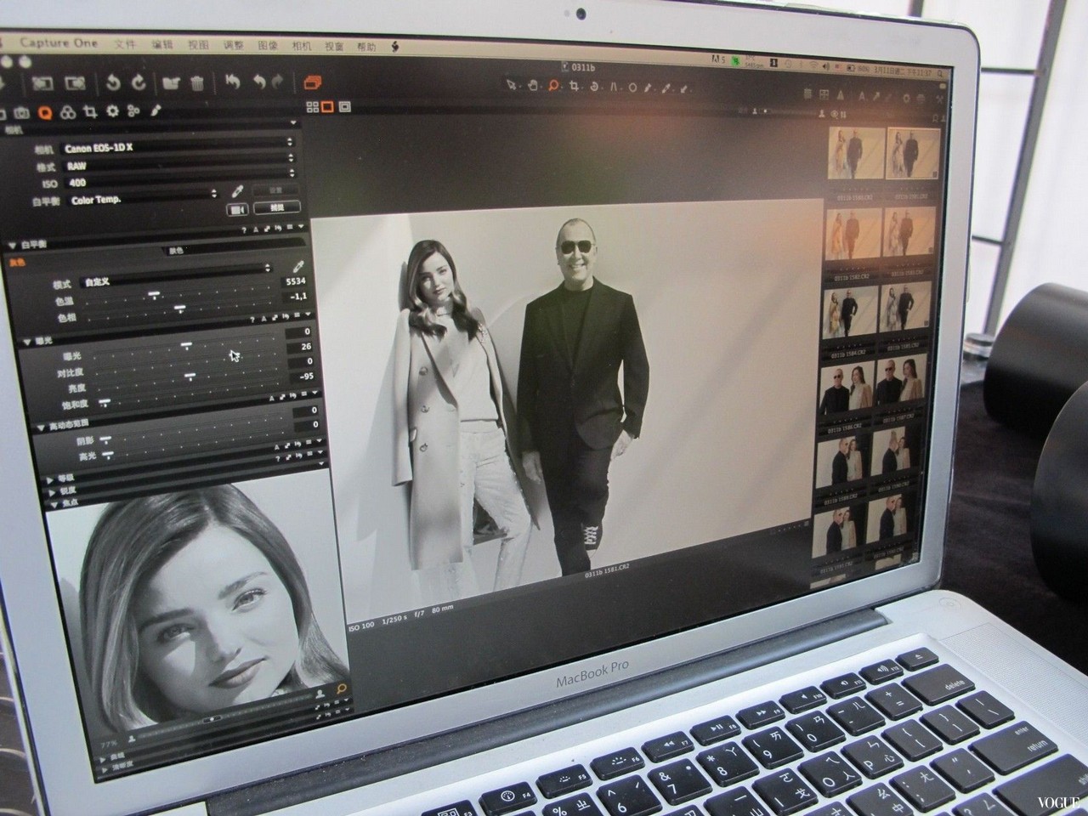Click the 捕捉 capture button
Image resolution: width=1088 pixels, height=816 pixels.
[x=276, y=207]
